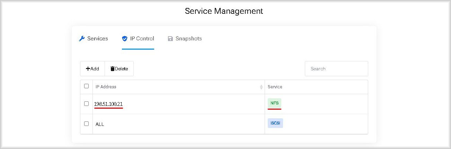Viewport: 451px width, 149px height.
Task: Click the shield icon of IP Control
Action: point(125,39)
